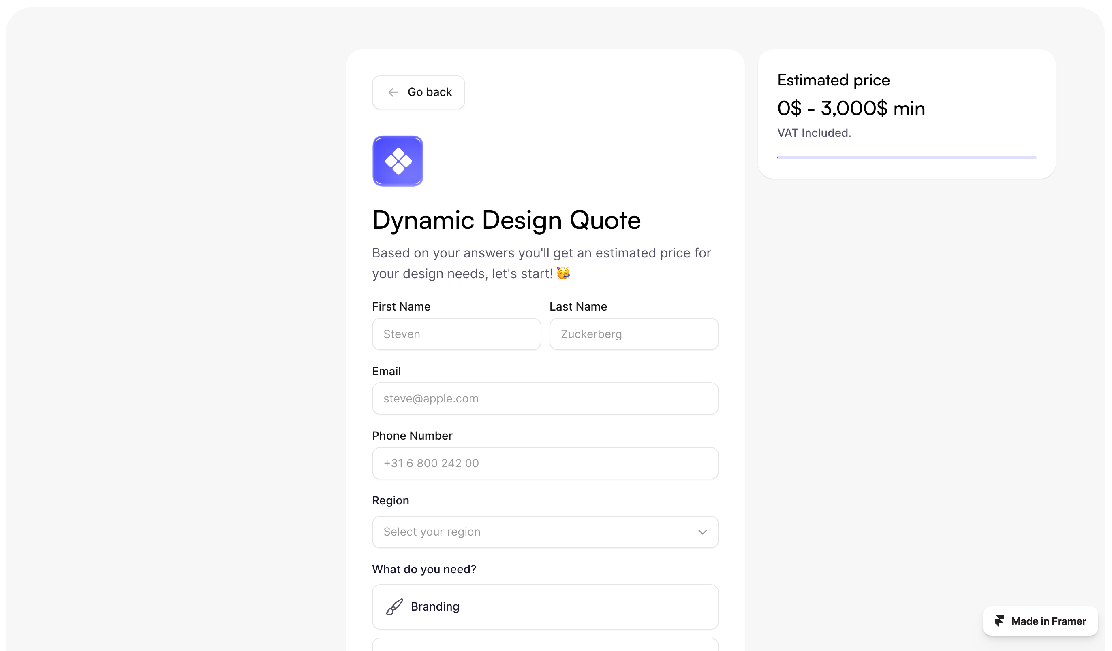Focus the First Name field with Steven placeholder
The width and height of the screenshot is (1112, 651).
coord(456,334)
